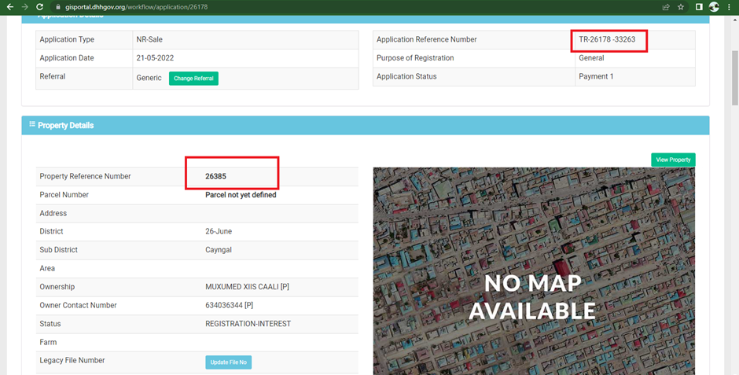739x375 pixels.
Task: Click the application date 21-05-2022
Action: coord(155,58)
